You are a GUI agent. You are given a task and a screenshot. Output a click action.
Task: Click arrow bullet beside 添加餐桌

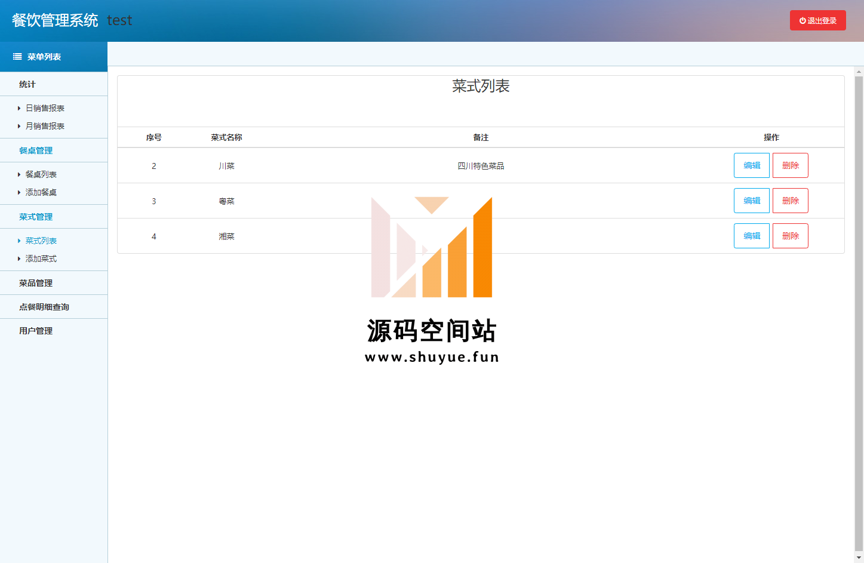19,192
